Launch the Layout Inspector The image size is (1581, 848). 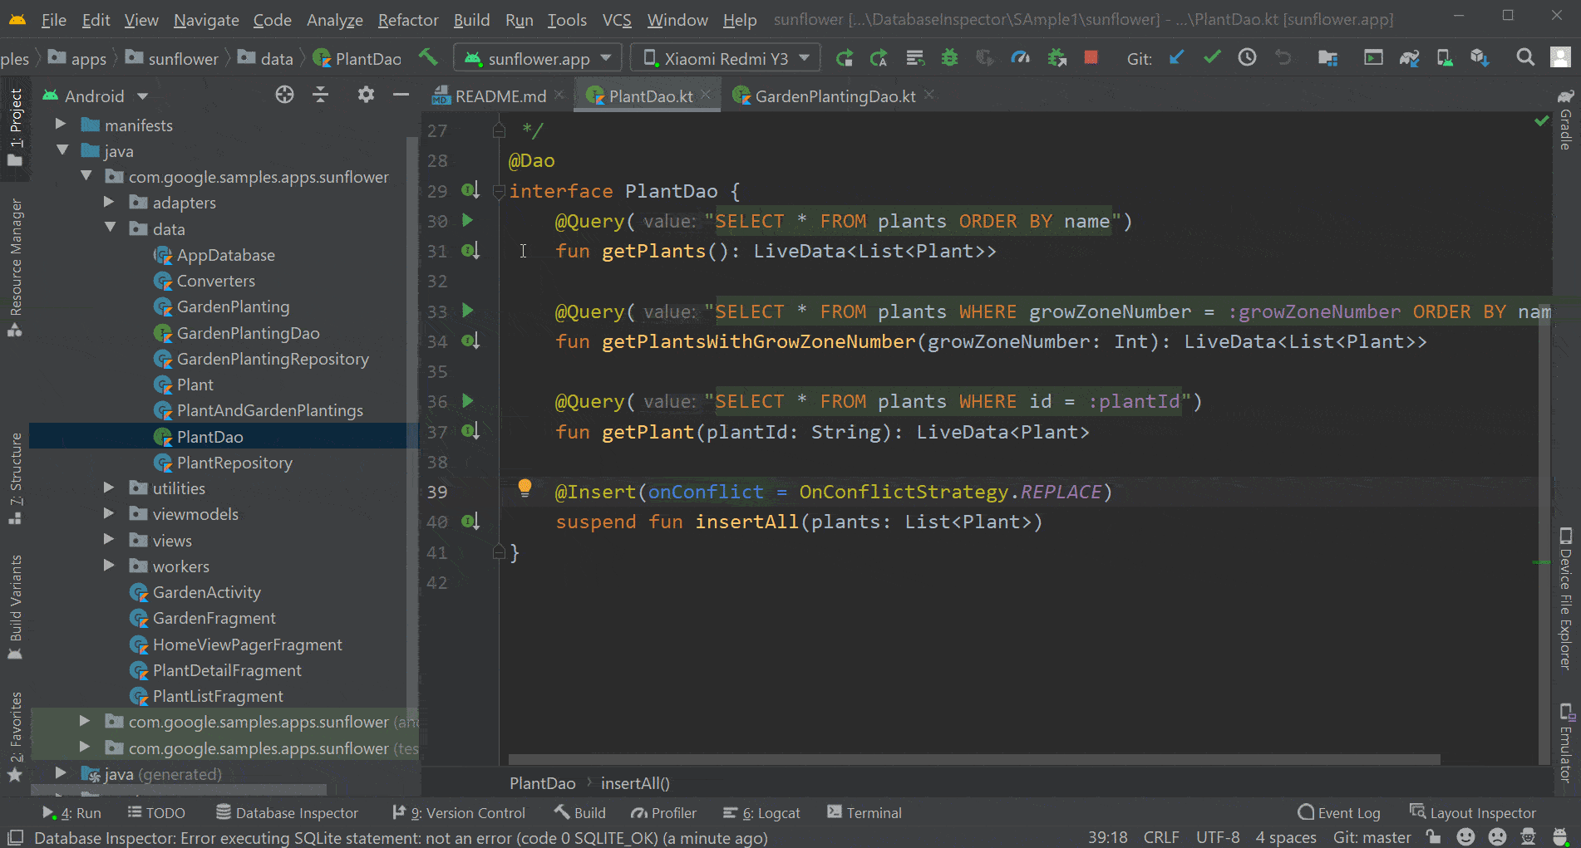click(1474, 812)
